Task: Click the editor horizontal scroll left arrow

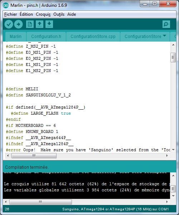Action: coord(8,156)
